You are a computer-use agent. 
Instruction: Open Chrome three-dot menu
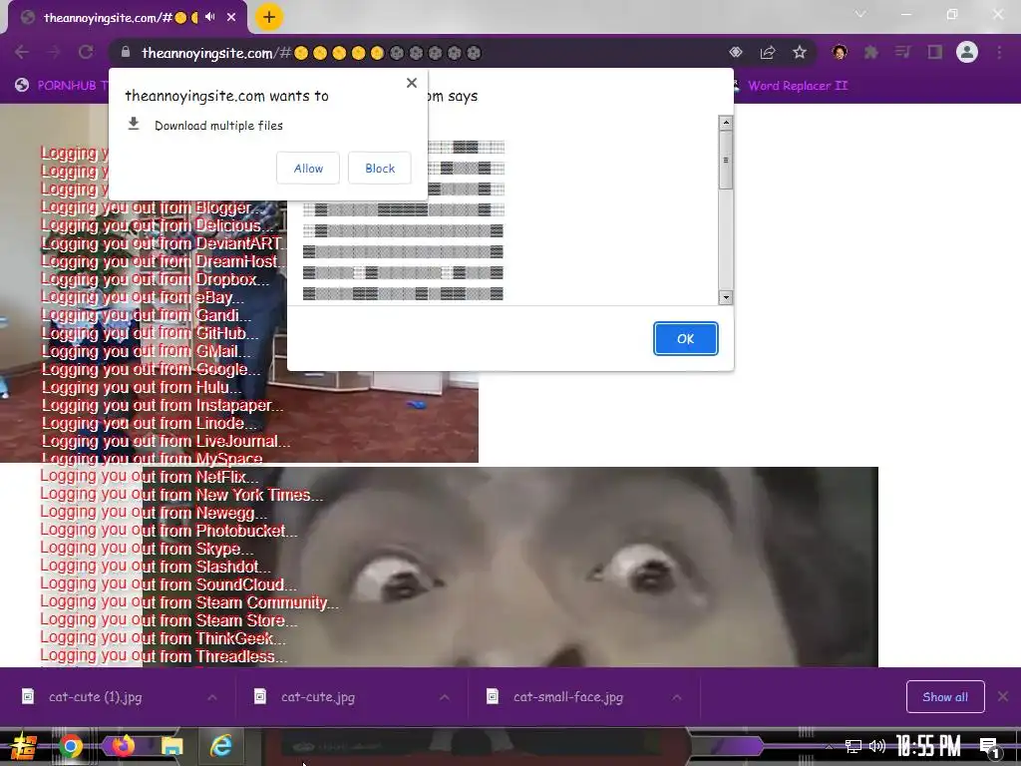pyautogui.click(x=999, y=53)
